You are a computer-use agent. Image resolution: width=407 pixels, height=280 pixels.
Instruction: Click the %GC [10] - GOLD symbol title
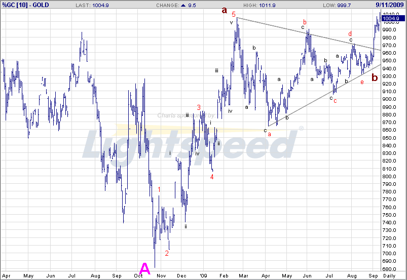(25, 5)
